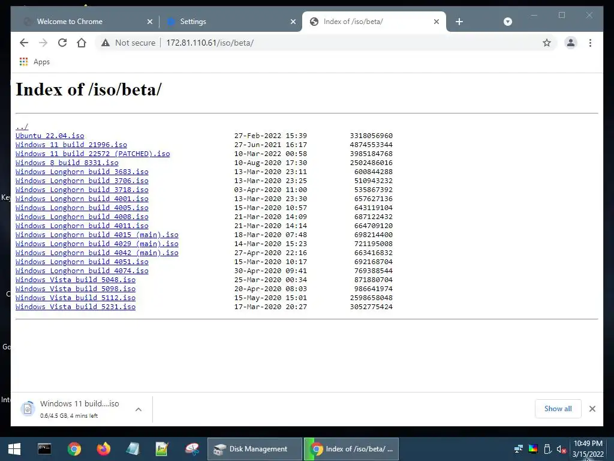This screenshot has width=614, height=461.
Task: Open Windows_Longhorn_build_4015_(main).iso link
Action: [x=97, y=235]
